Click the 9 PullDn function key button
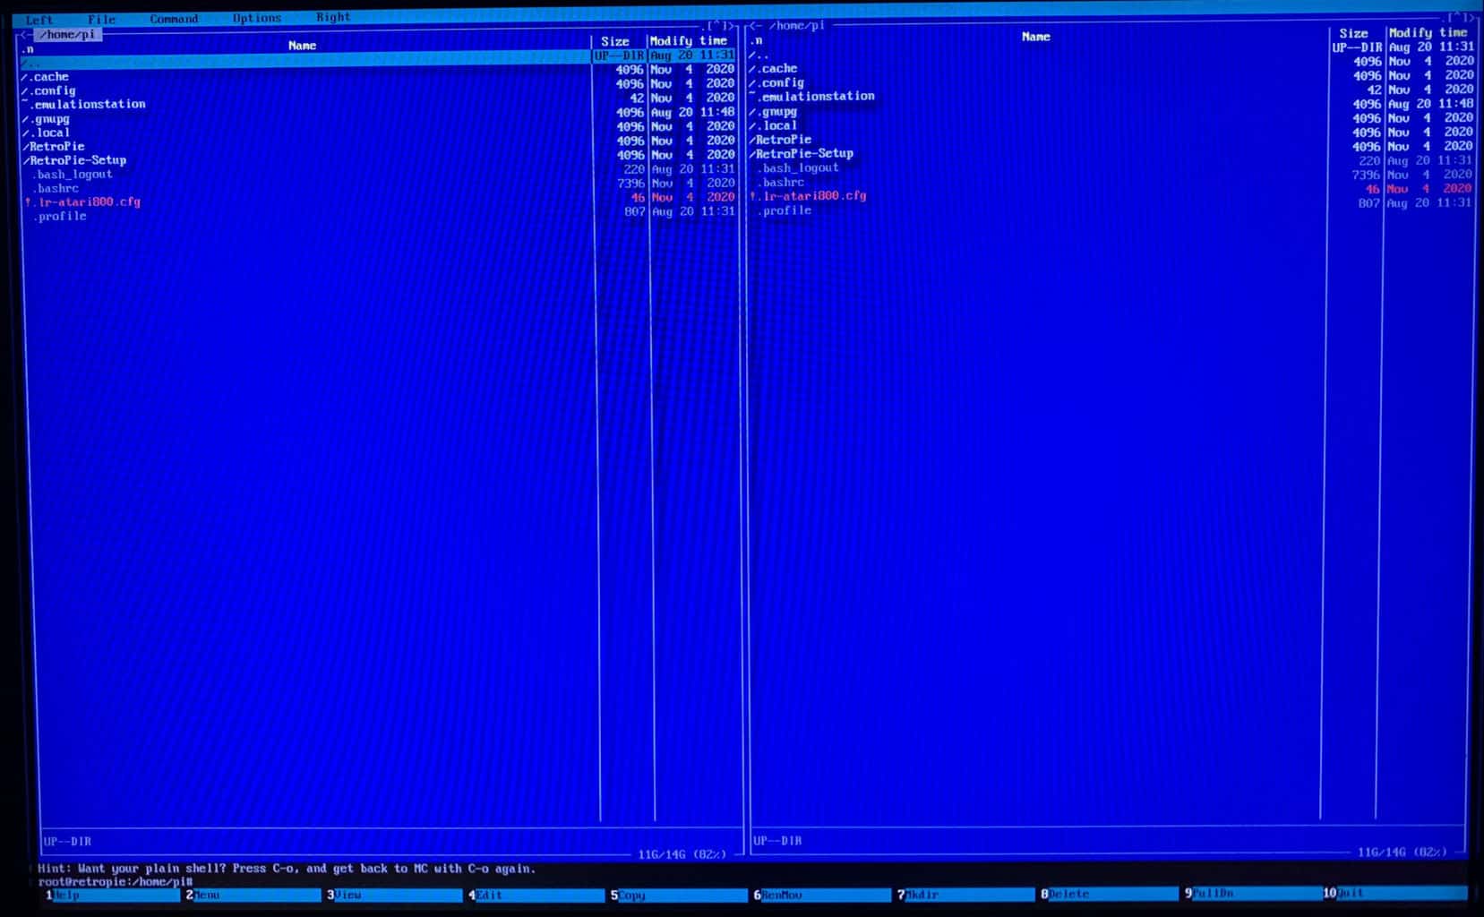This screenshot has height=917, width=1484. tap(1253, 893)
